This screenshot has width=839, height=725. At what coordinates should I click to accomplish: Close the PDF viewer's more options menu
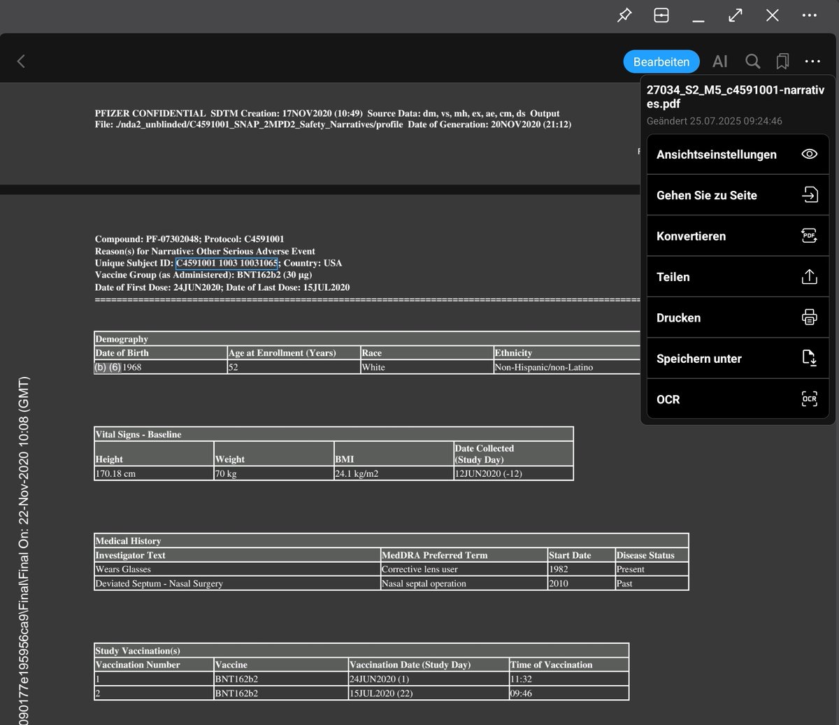tap(812, 62)
